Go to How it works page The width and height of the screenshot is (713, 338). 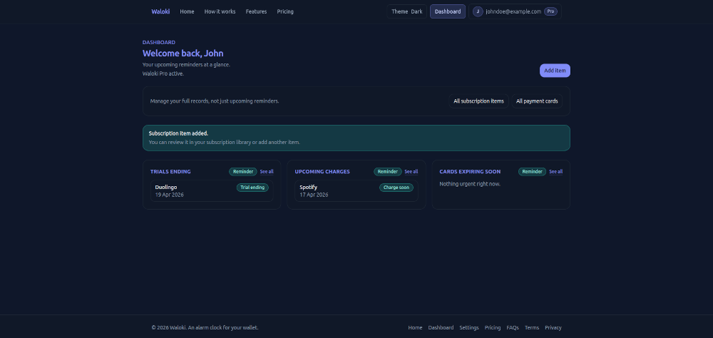click(220, 11)
